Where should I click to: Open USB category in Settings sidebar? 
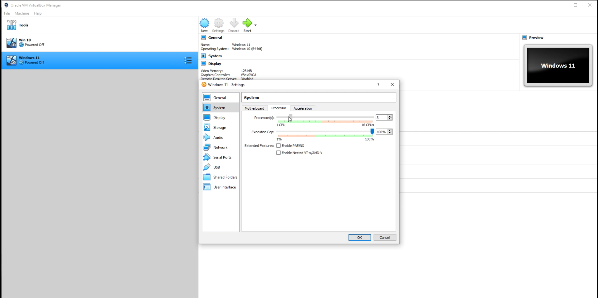point(221,168)
